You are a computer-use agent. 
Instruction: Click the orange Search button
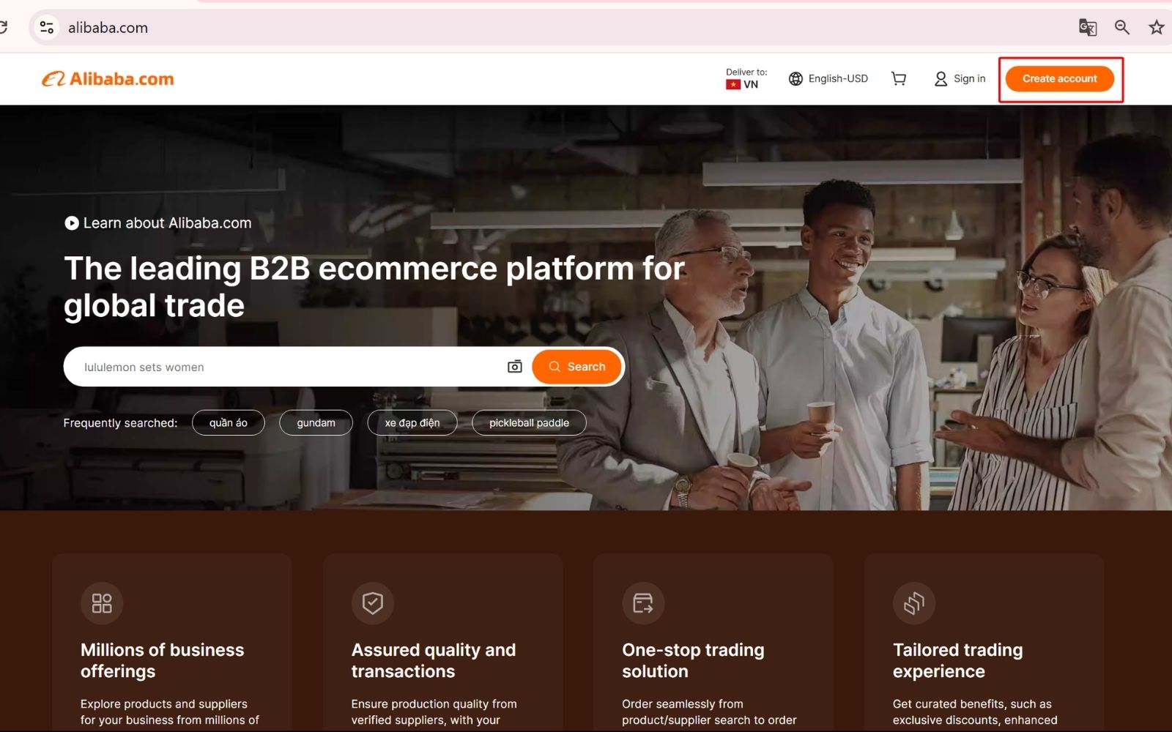click(x=576, y=367)
